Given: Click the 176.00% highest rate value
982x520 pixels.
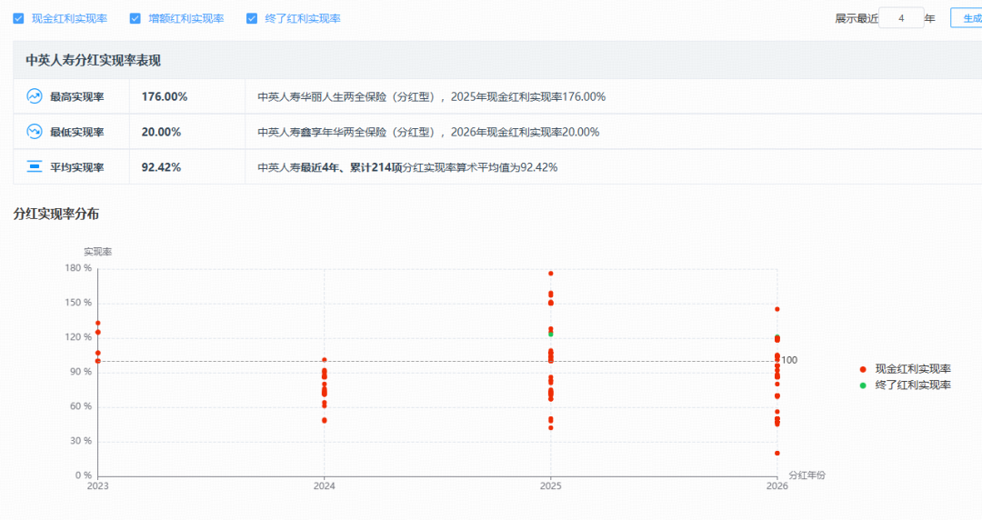Looking at the screenshot, I should click(x=164, y=96).
